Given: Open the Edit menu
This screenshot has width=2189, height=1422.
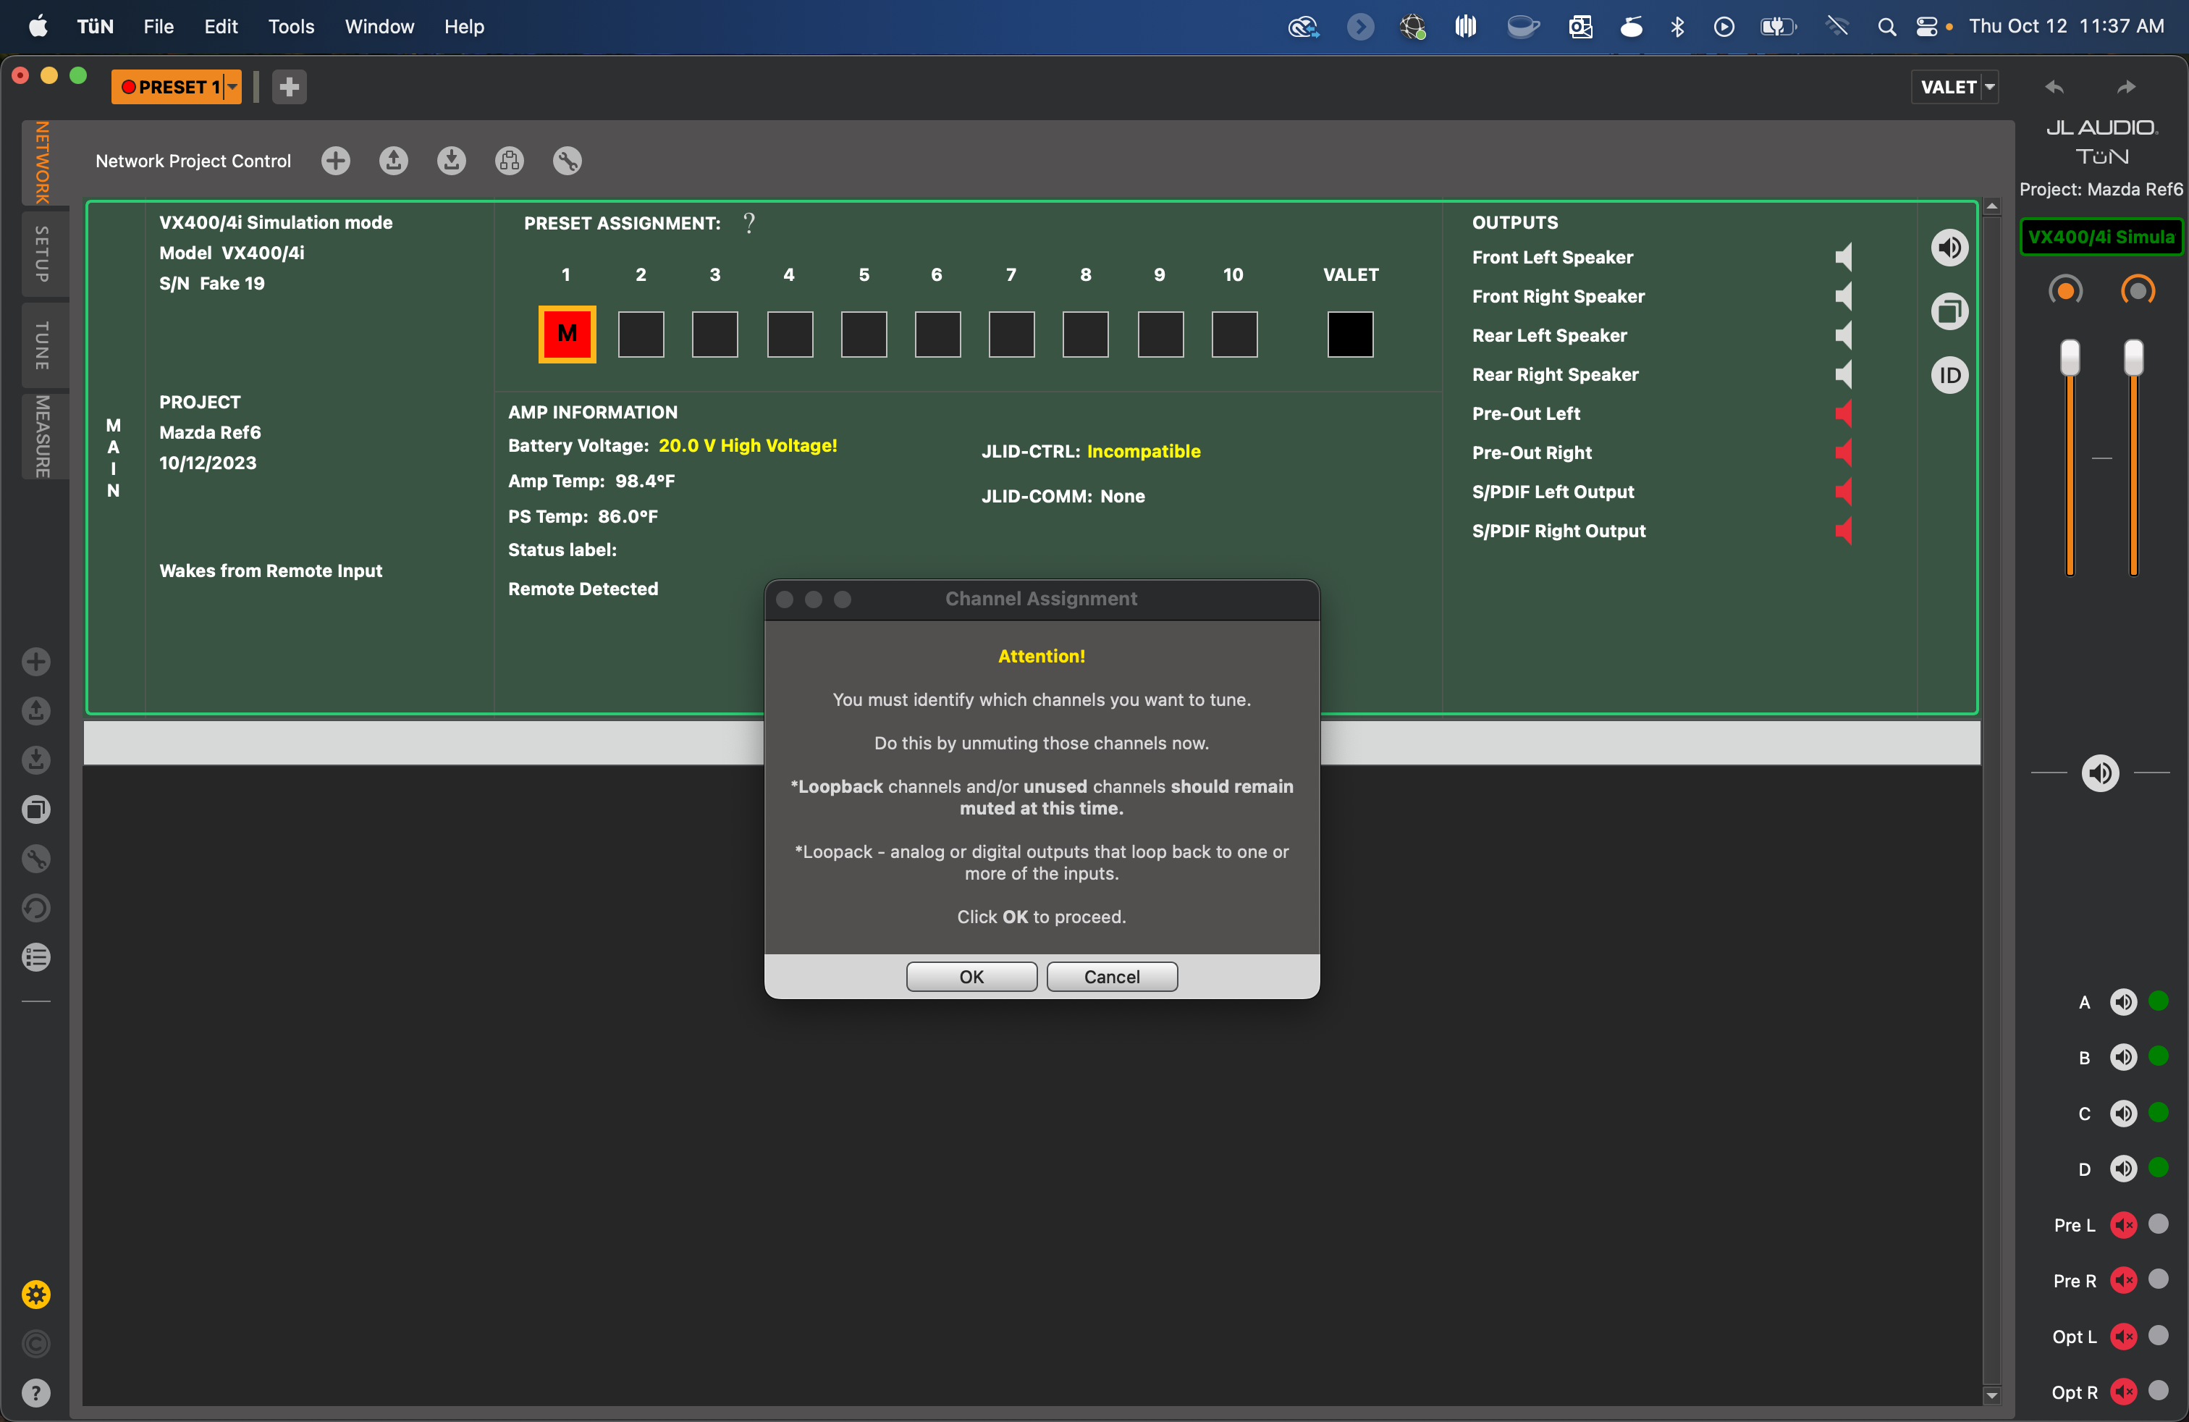Looking at the screenshot, I should coord(221,27).
